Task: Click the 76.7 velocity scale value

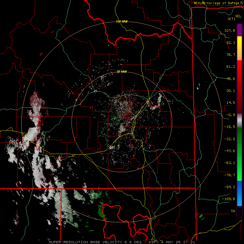Action: [x=231, y=54]
